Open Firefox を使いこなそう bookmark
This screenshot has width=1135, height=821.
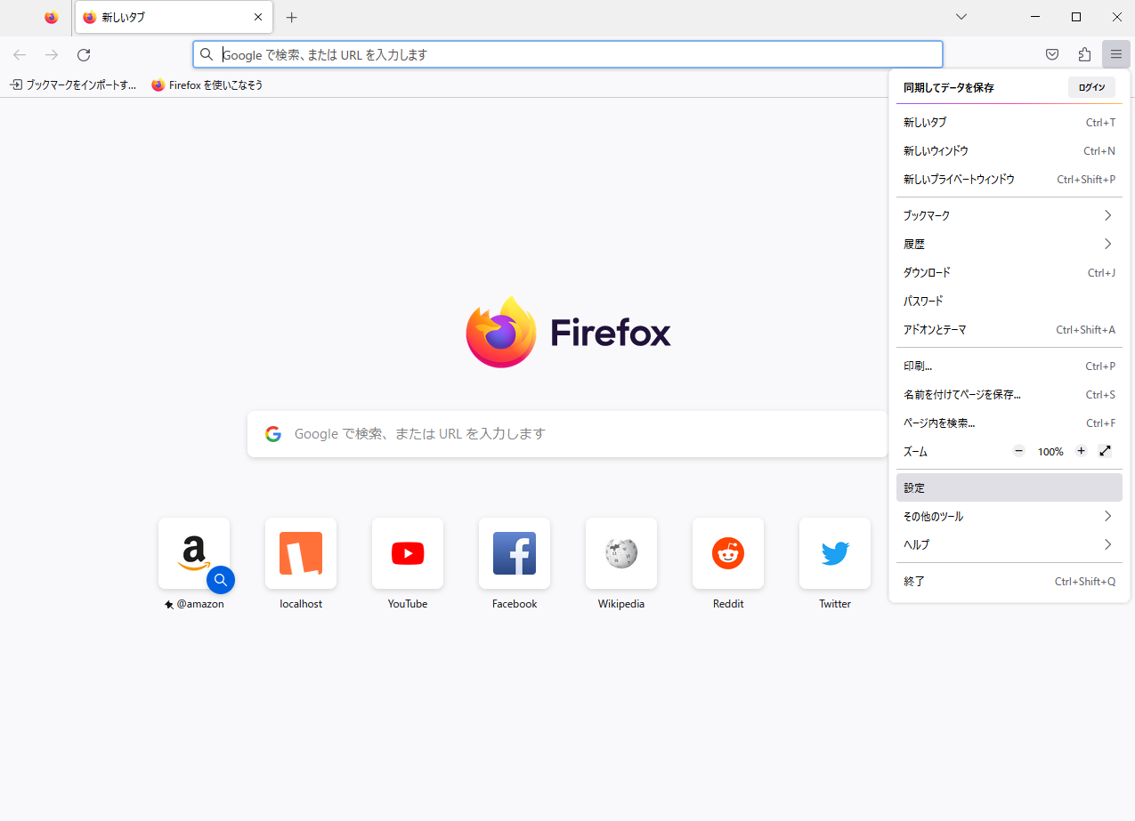pyautogui.click(x=207, y=85)
